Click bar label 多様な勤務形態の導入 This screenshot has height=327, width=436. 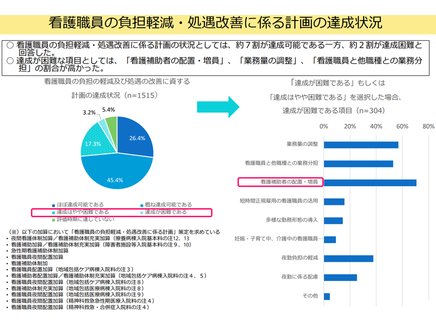292,220
